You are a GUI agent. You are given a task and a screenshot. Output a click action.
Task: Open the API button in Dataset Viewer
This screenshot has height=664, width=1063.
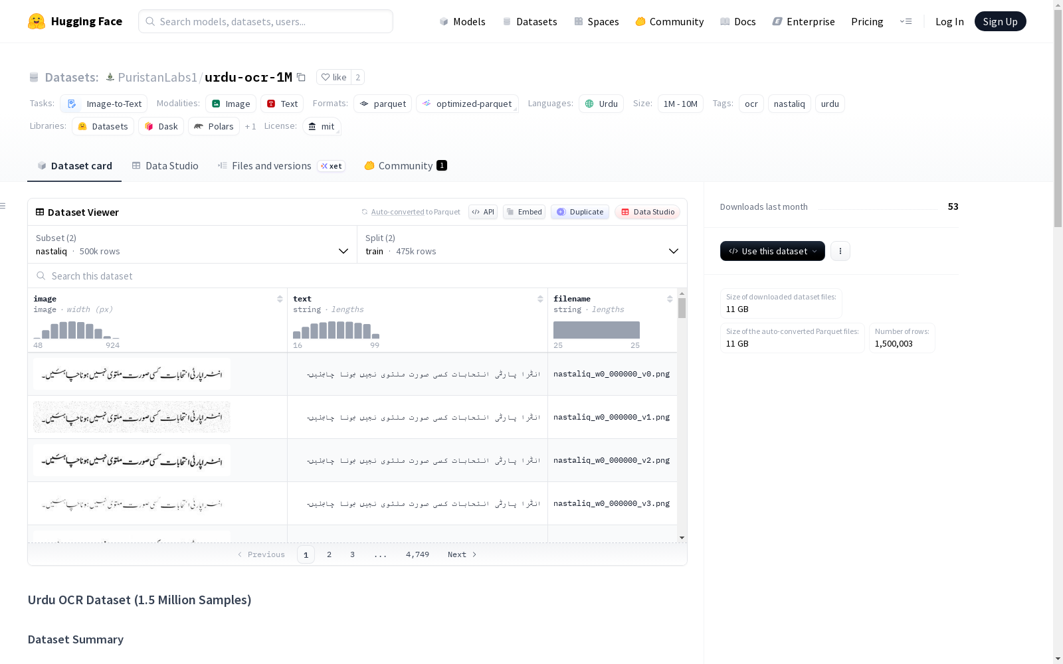click(483, 212)
